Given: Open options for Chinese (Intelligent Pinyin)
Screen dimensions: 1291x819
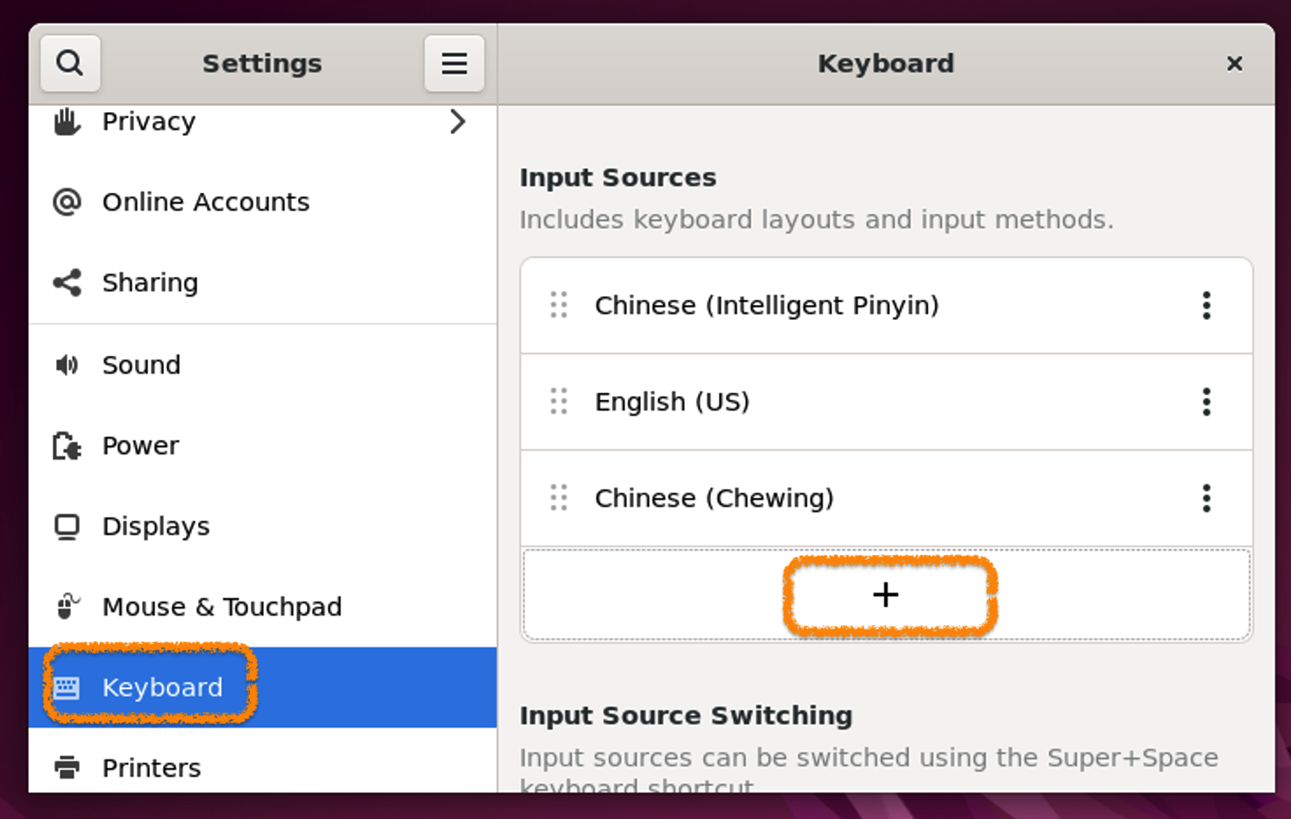Looking at the screenshot, I should [x=1206, y=305].
